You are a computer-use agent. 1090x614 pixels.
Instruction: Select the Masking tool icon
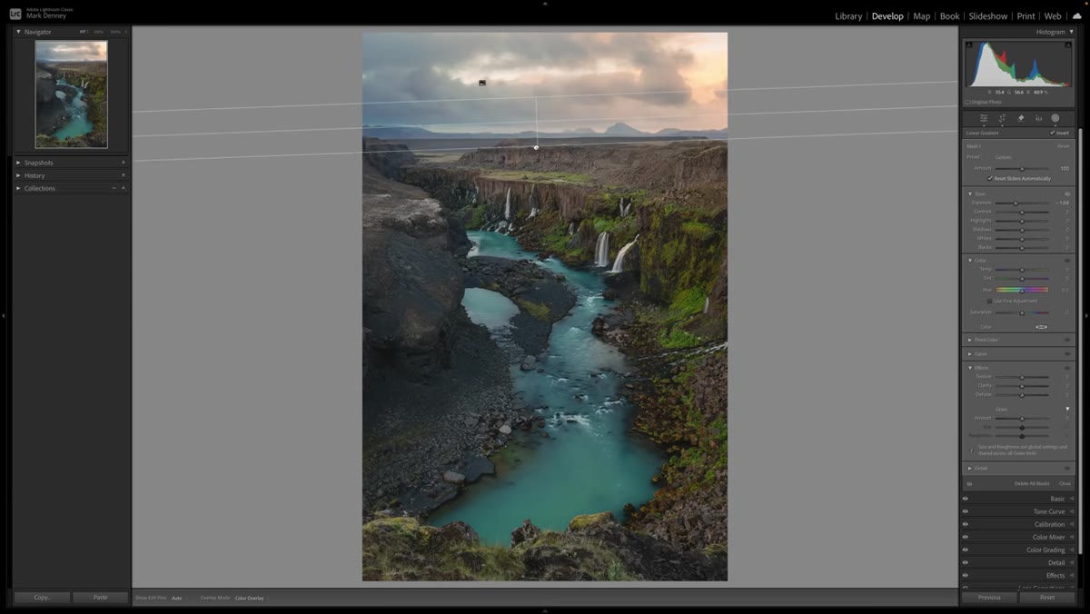[1055, 118]
